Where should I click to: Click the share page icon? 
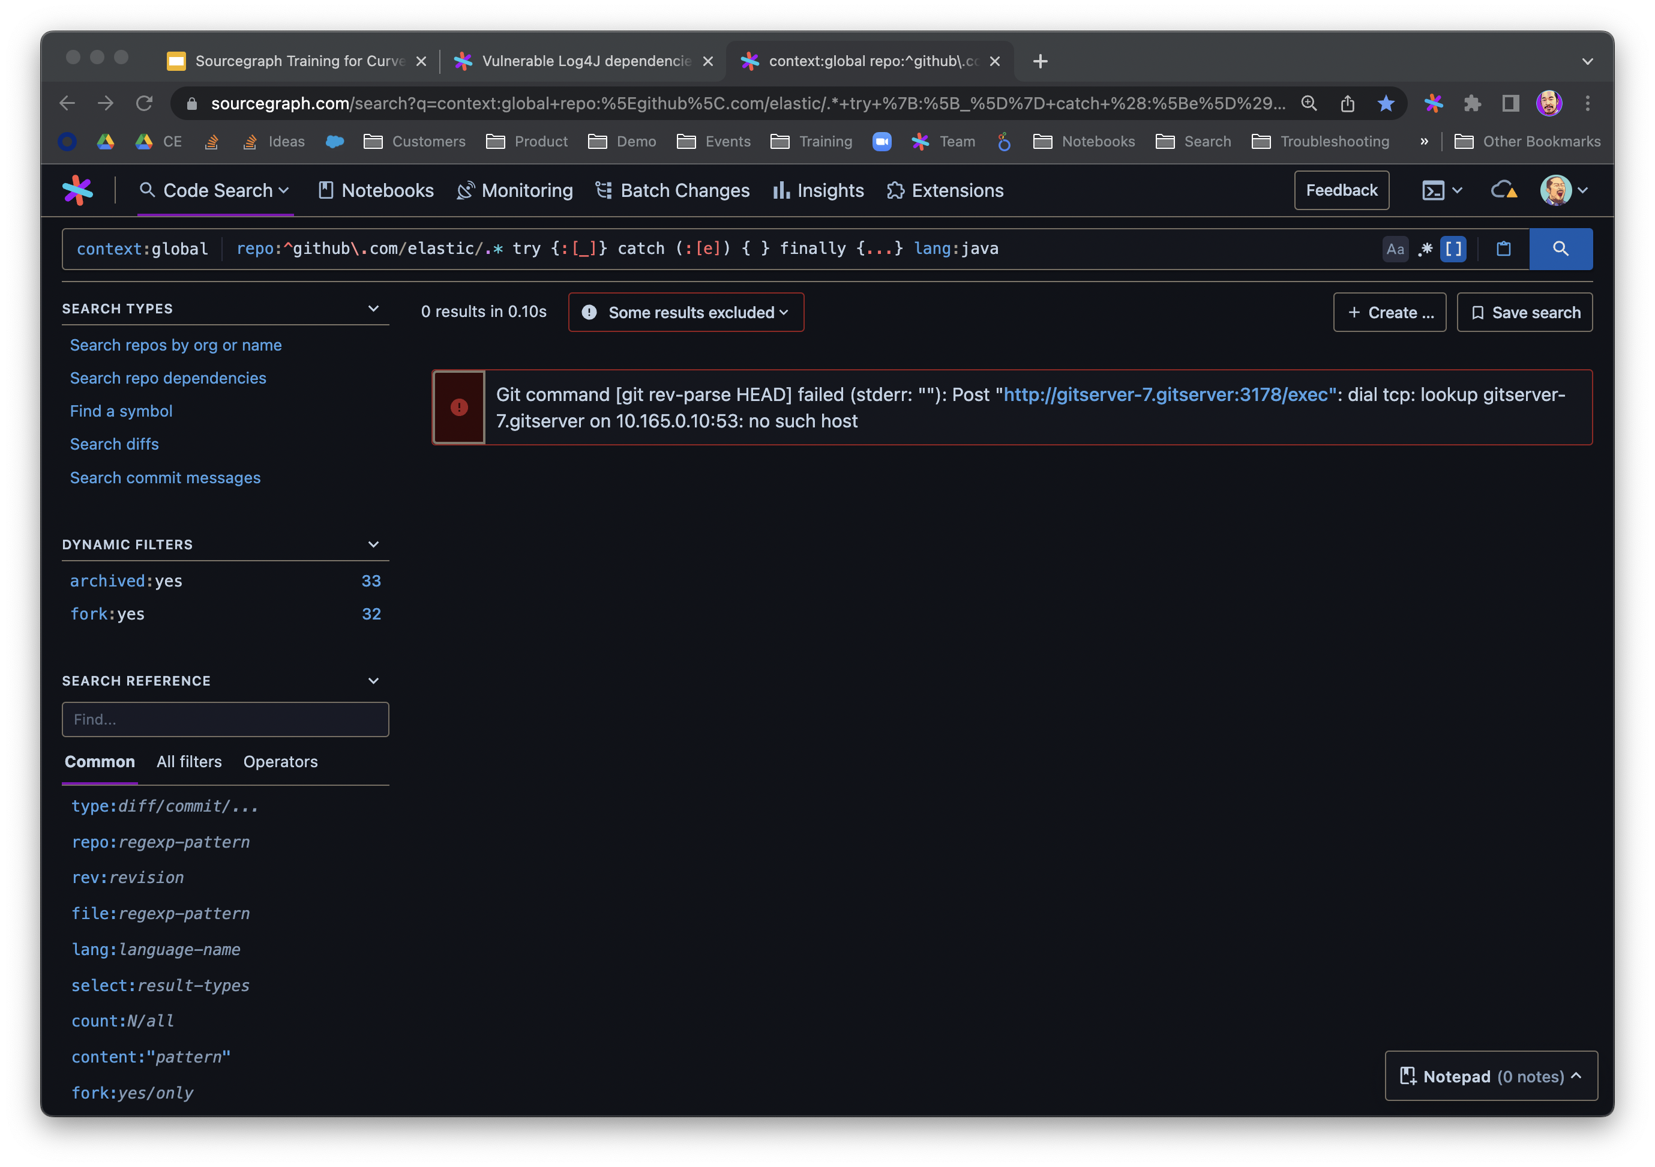[1347, 103]
